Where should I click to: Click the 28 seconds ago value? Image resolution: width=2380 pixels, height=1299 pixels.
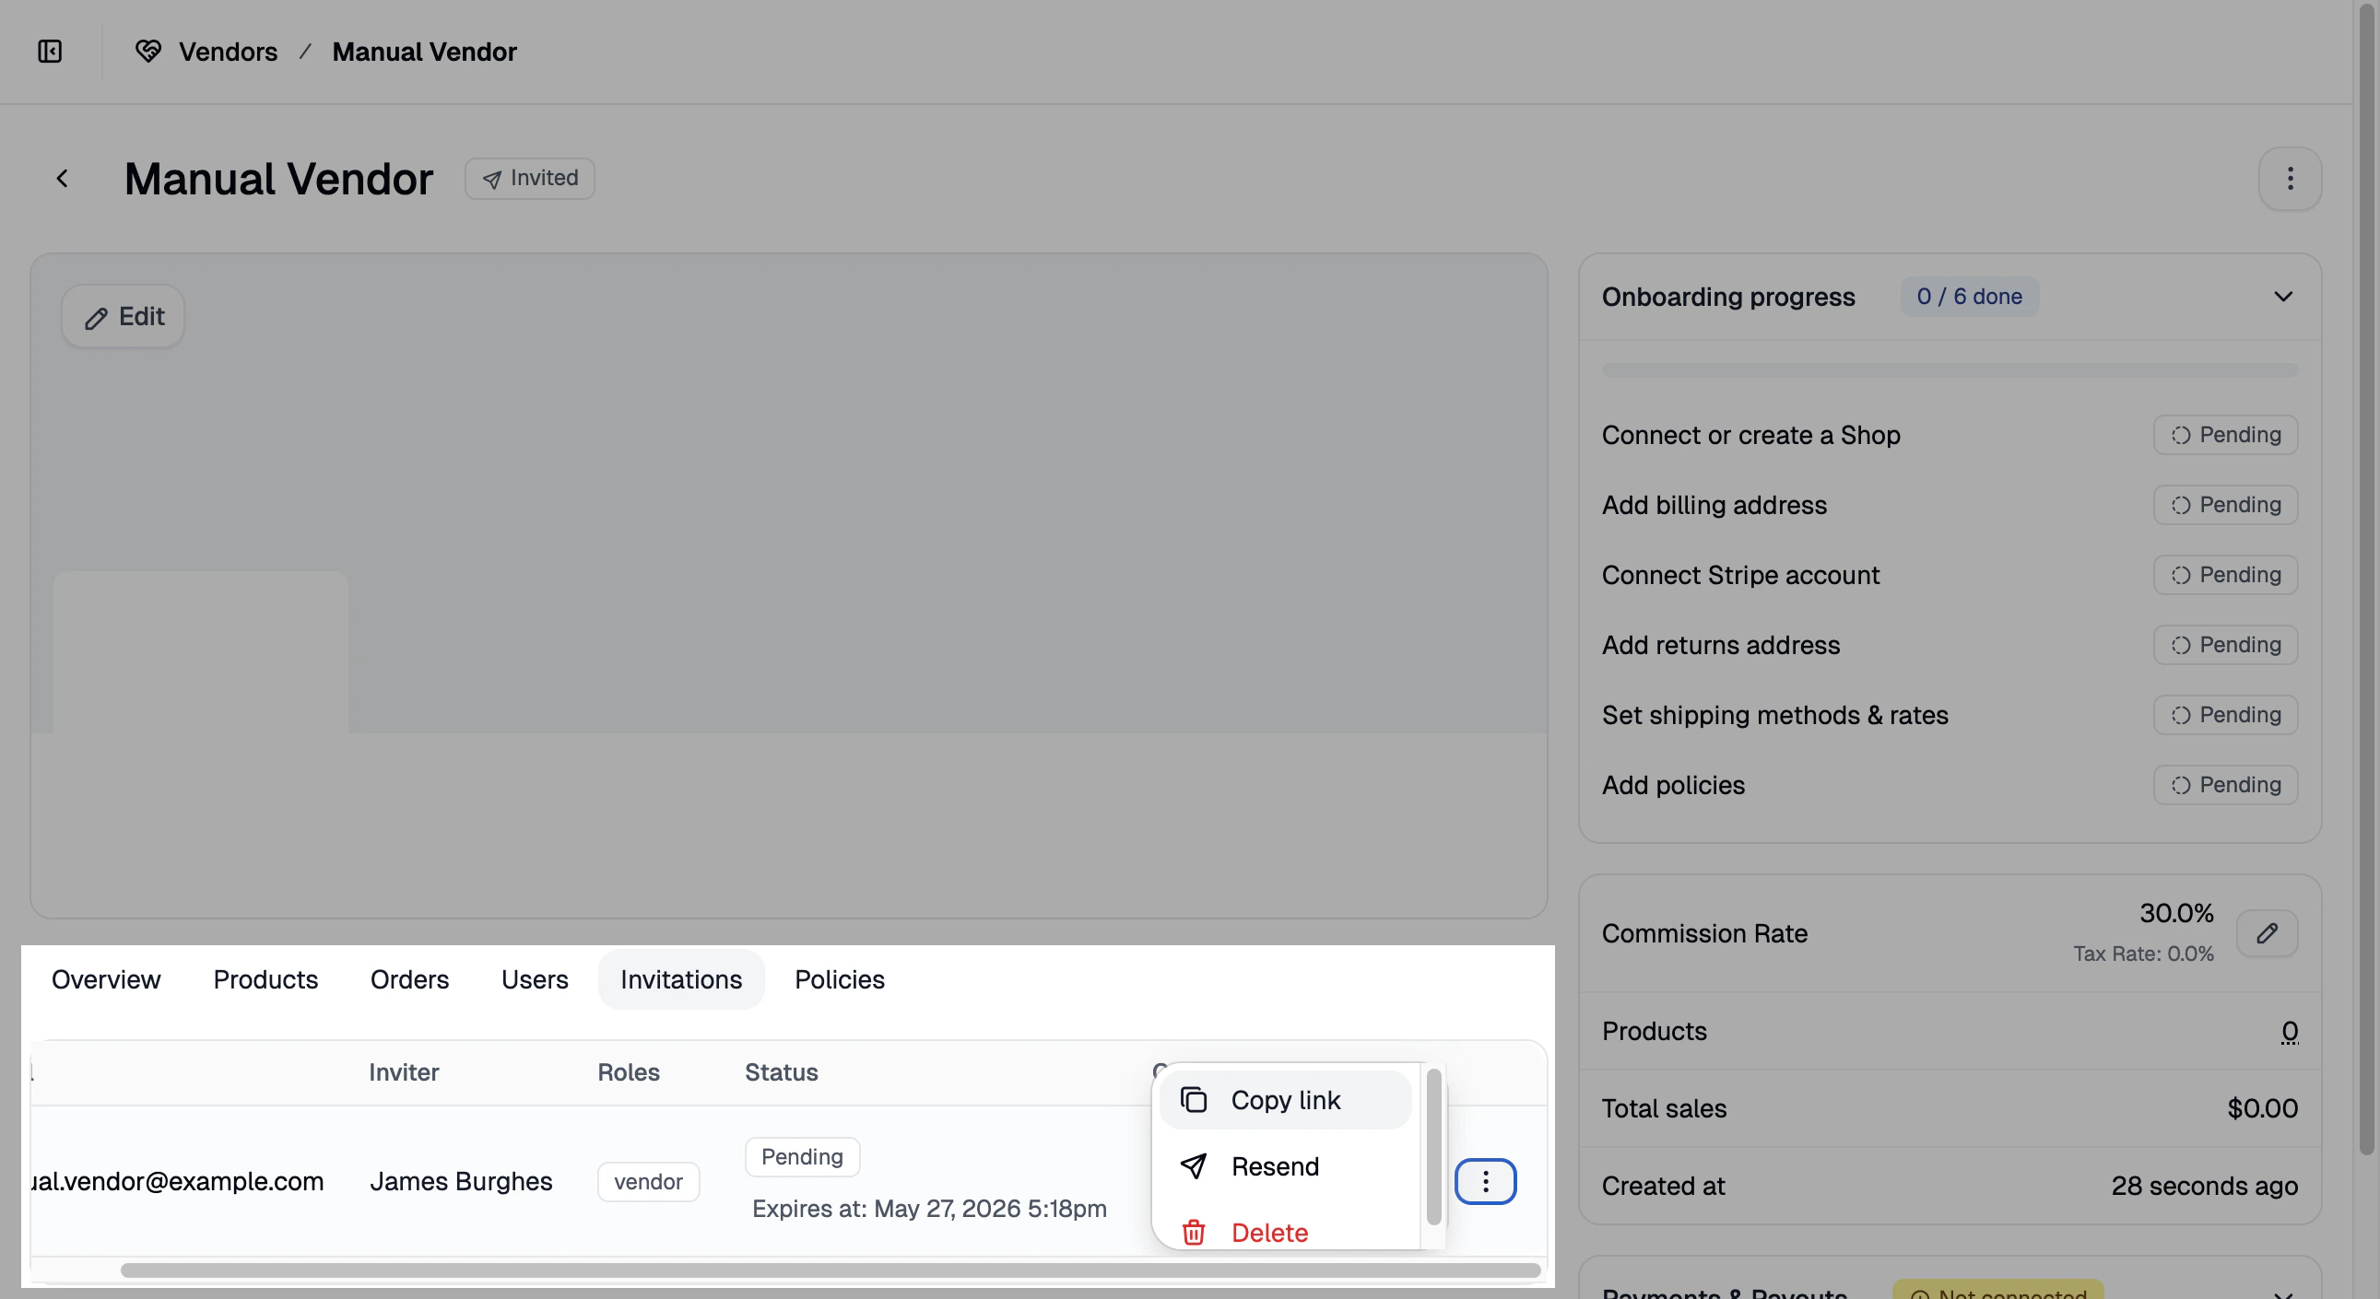2205,1186
